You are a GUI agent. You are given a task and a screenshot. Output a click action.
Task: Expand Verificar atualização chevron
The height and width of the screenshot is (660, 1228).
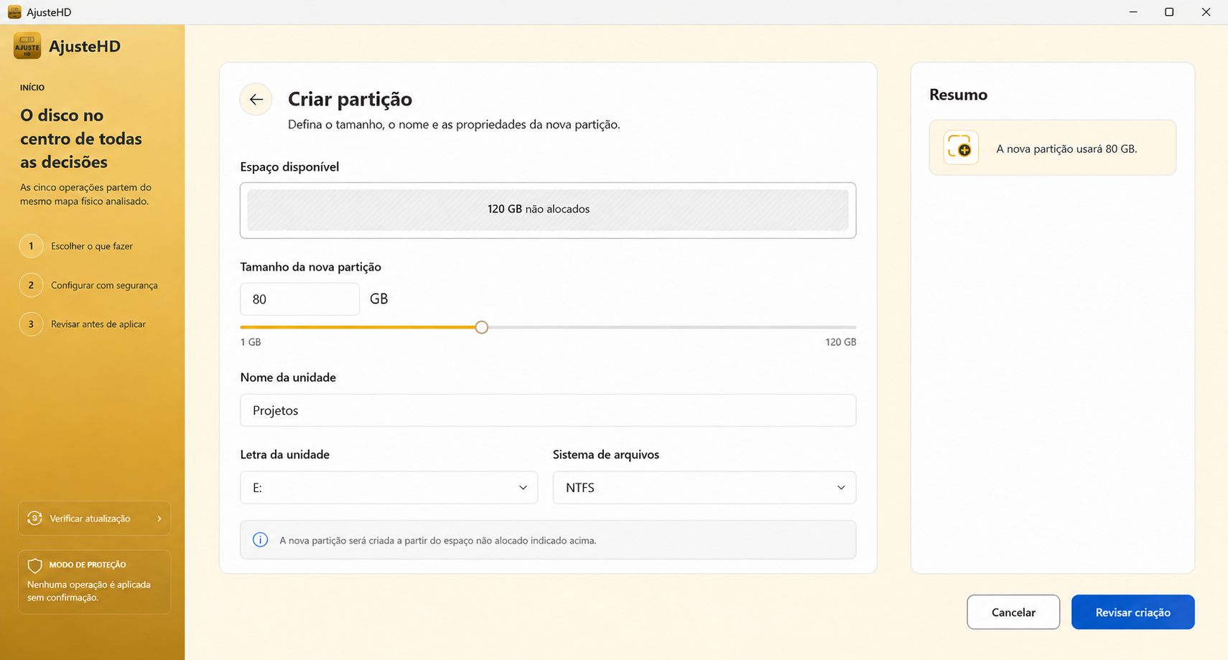pyautogui.click(x=159, y=519)
